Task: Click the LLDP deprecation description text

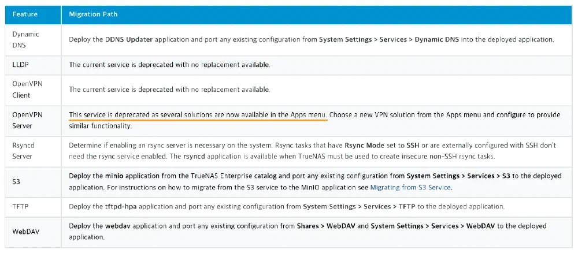Action: coord(169,65)
